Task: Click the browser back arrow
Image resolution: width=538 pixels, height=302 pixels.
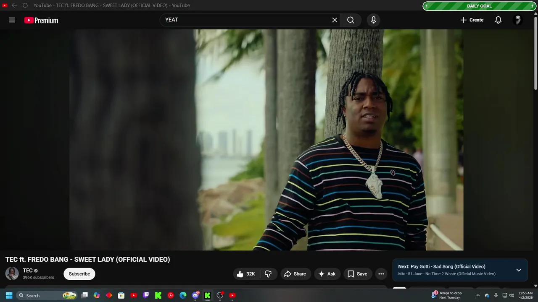Action: [14, 5]
